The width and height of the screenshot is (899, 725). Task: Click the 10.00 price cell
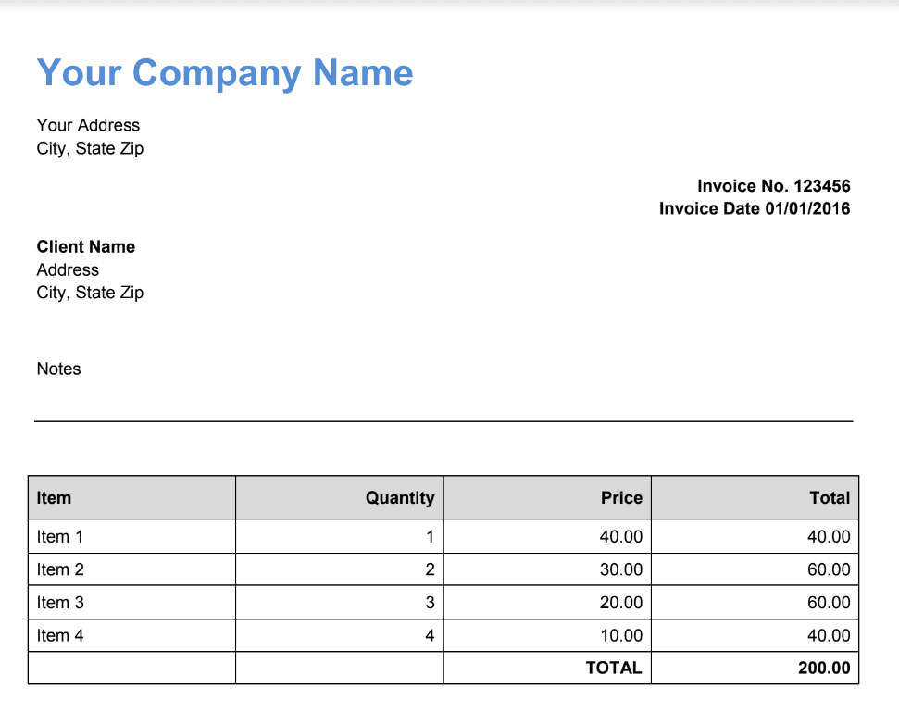(620, 636)
